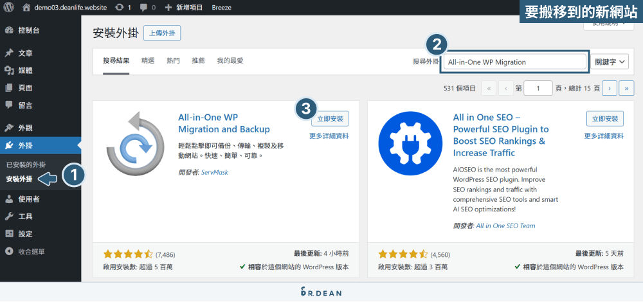Image resolution: width=643 pixels, height=302 pixels.
Task: Click All in One SEO plugin icon
Action: pyautogui.click(x=410, y=143)
